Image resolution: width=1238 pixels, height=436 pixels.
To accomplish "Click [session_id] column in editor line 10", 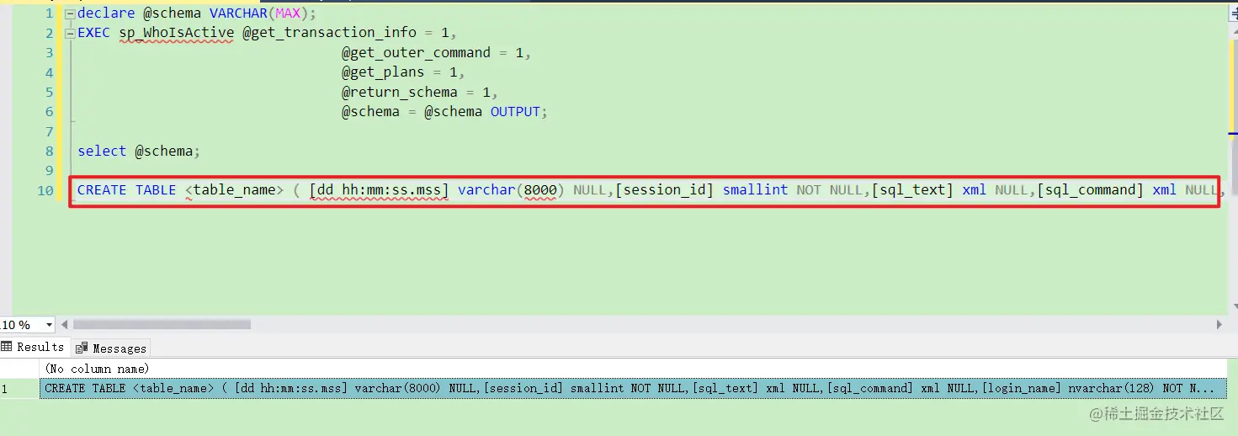I will (665, 190).
